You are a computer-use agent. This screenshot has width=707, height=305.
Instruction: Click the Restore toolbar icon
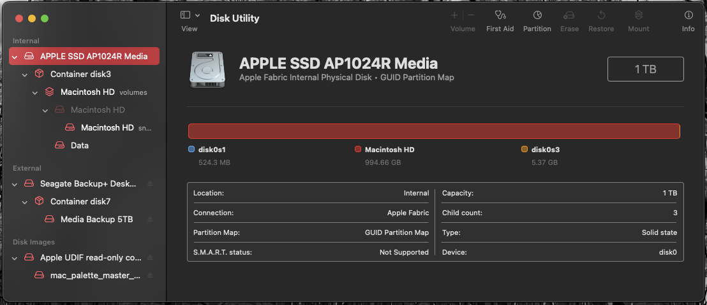(601, 15)
